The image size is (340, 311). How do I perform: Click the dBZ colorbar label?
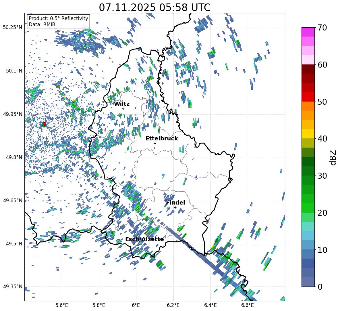pyautogui.click(x=333, y=157)
